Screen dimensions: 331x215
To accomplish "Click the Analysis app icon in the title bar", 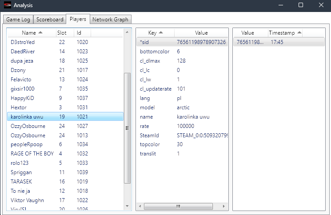I will [8, 5].
